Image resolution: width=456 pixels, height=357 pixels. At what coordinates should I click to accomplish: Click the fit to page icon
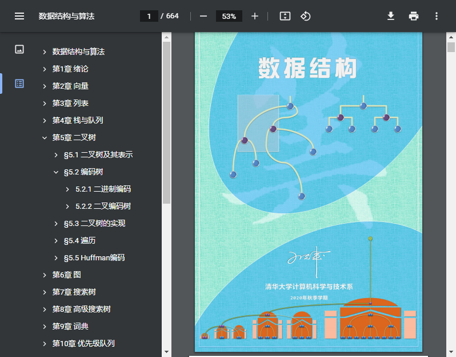point(285,16)
